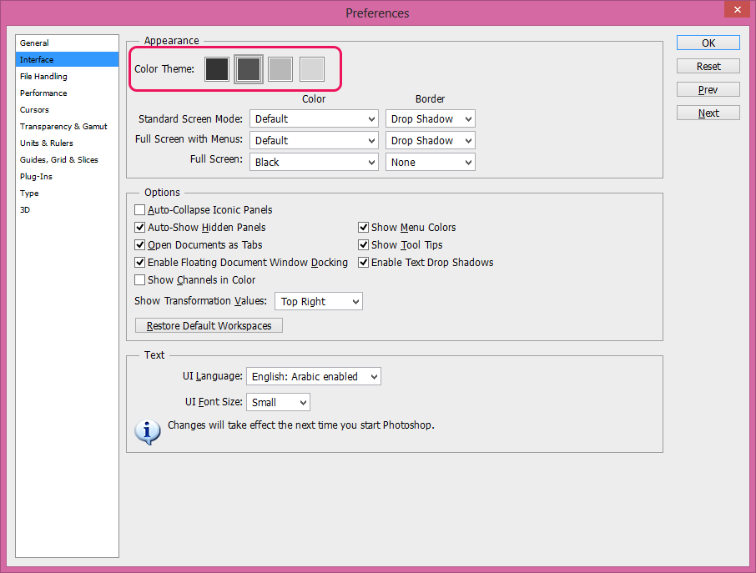The width and height of the screenshot is (756, 573).
Task: Confirm settings with OK button
Action: (x=708, y=43)
